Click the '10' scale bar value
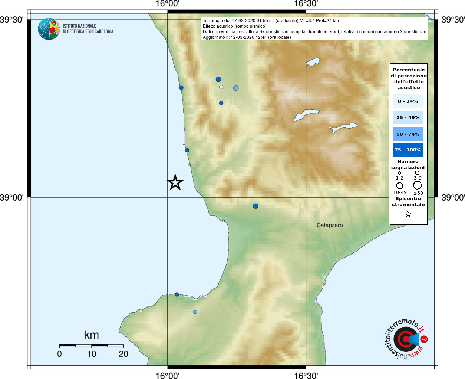 (92, 354)
